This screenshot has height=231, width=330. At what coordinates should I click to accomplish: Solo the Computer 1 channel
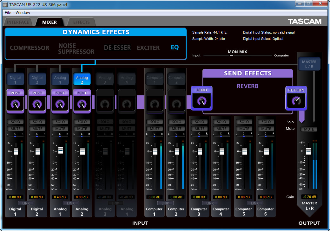(x=155, y=122)
